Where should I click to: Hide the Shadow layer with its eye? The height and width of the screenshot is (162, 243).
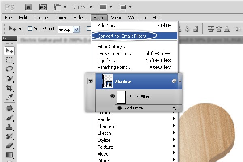click(90, 81)
